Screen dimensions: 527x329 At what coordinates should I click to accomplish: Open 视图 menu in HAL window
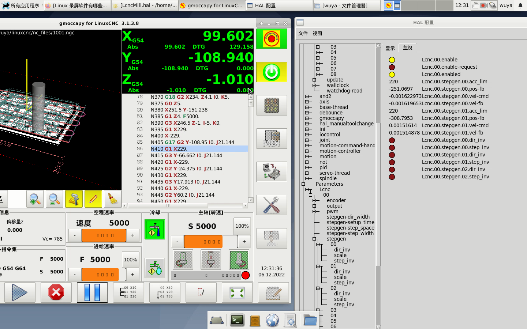pyautogui.click(x=317, y=33)
